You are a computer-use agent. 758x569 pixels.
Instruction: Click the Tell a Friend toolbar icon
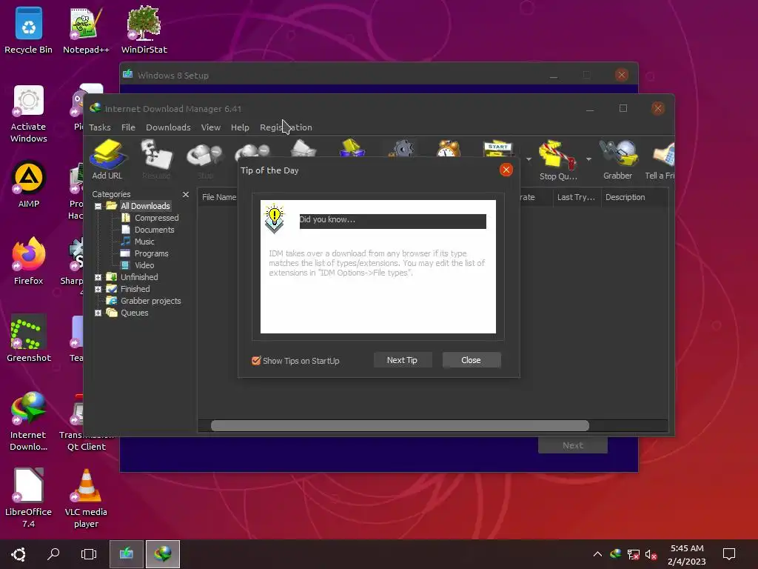click(660, 160)
